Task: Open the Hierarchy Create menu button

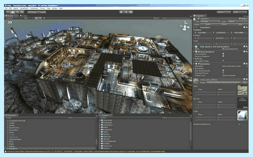Action: click(9, 118)
